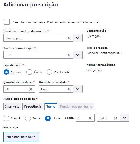Expand the Princípio ativo medication dropdown
This screenshot has width=140, height=144.
tap(78, 38)
